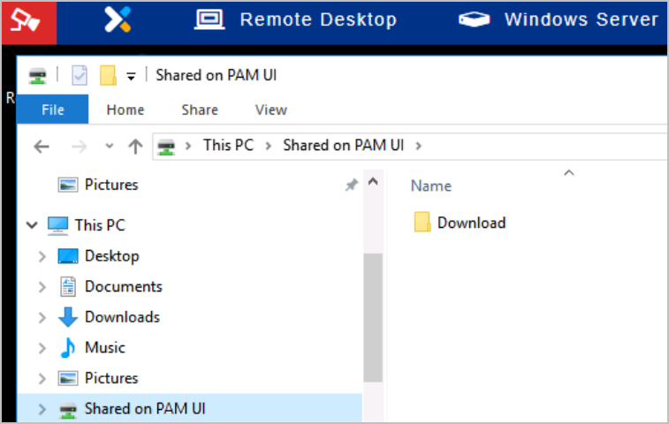
Task: Click the navigation pane scrollbar thumb
Action: coord(372,318)
